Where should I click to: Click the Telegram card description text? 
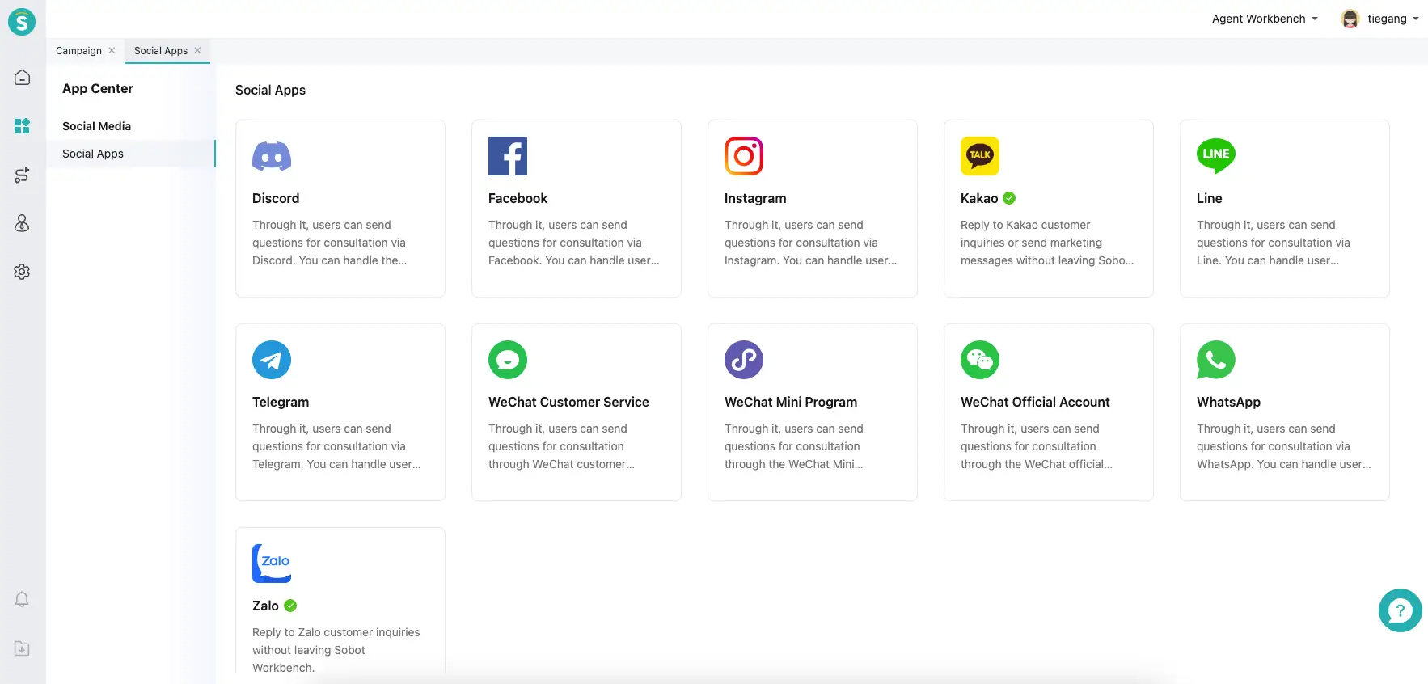(x=336, y=446)
